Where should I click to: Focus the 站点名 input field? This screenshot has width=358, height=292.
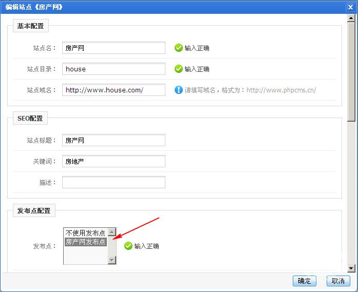114,48
